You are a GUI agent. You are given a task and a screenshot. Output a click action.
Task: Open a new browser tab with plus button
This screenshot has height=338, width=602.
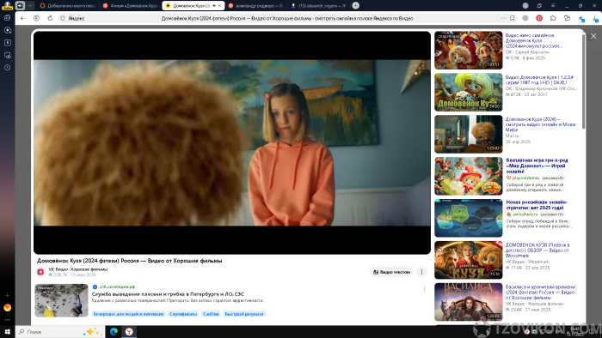356,5
